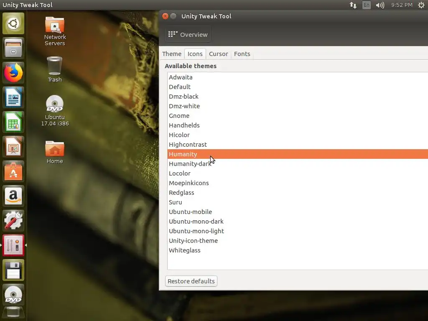Click Restore defaults button

[x=191, y=281]
